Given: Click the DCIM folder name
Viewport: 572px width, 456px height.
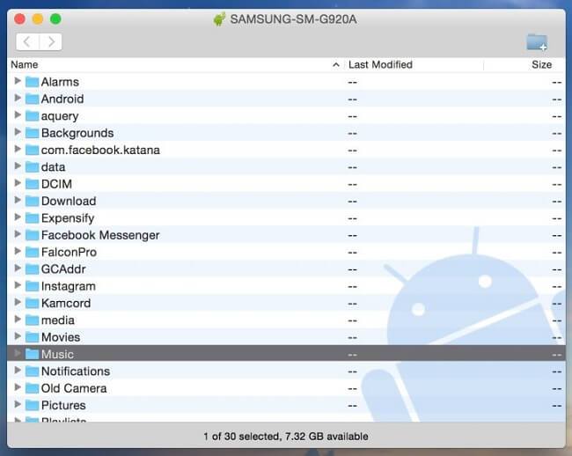Looking at the screenshot, I should click(x=56, y=184).
